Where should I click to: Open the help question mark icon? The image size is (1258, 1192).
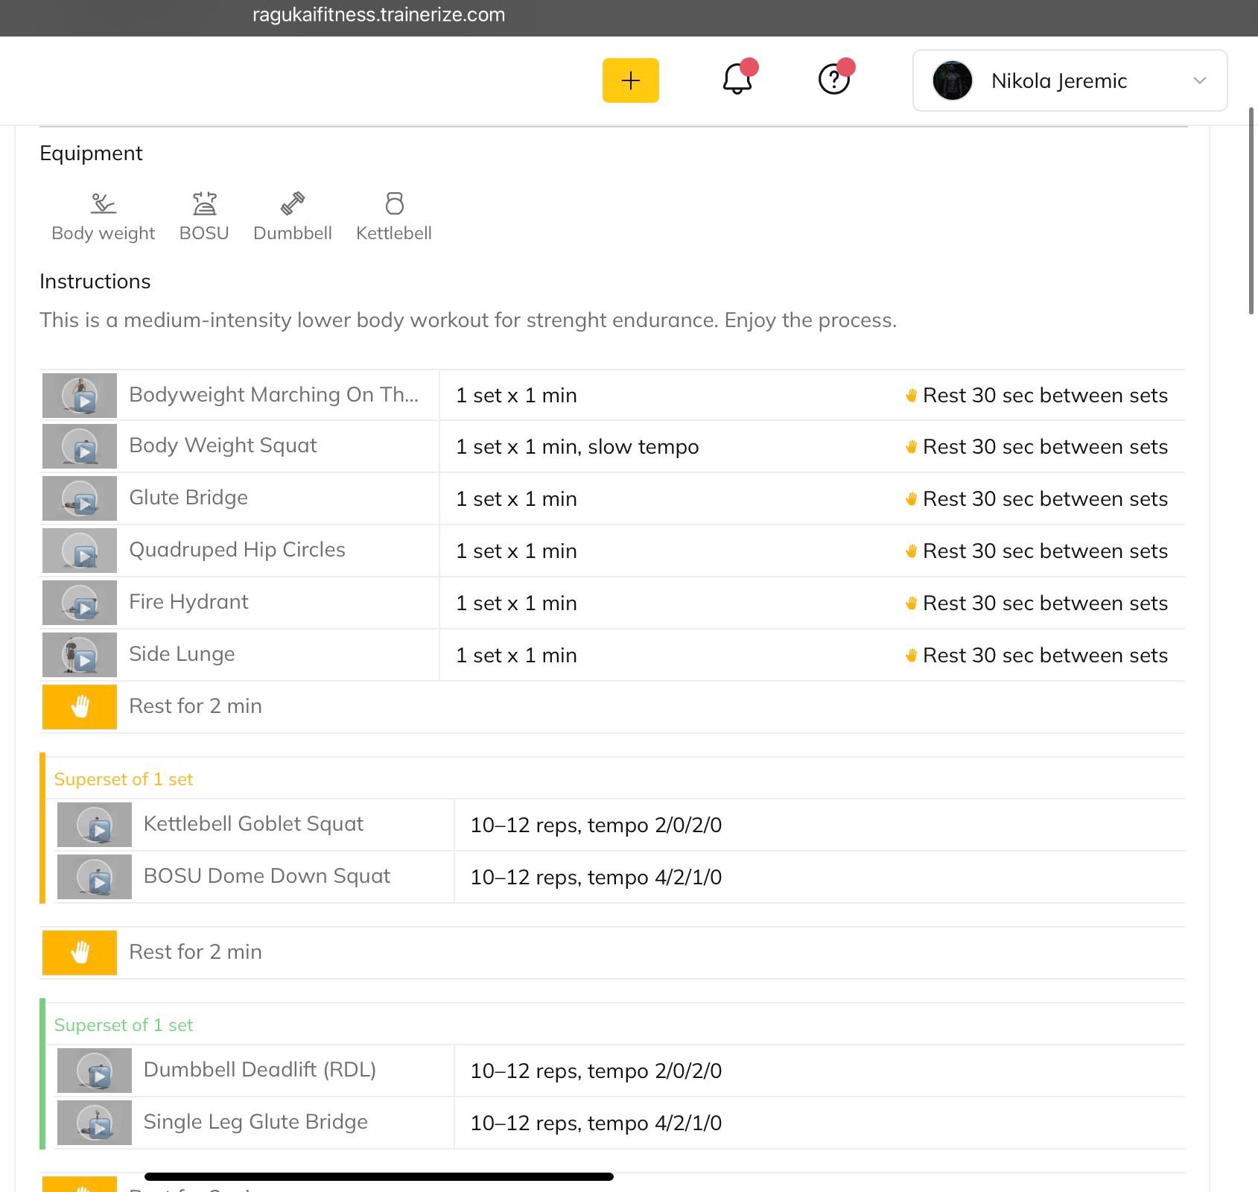[x=834, y=79]
